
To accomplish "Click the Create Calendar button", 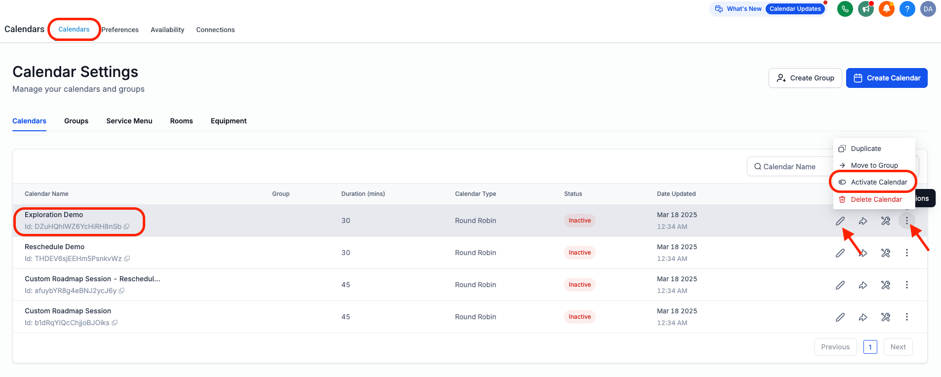I will pyautogui.click(x=886, y=78).
